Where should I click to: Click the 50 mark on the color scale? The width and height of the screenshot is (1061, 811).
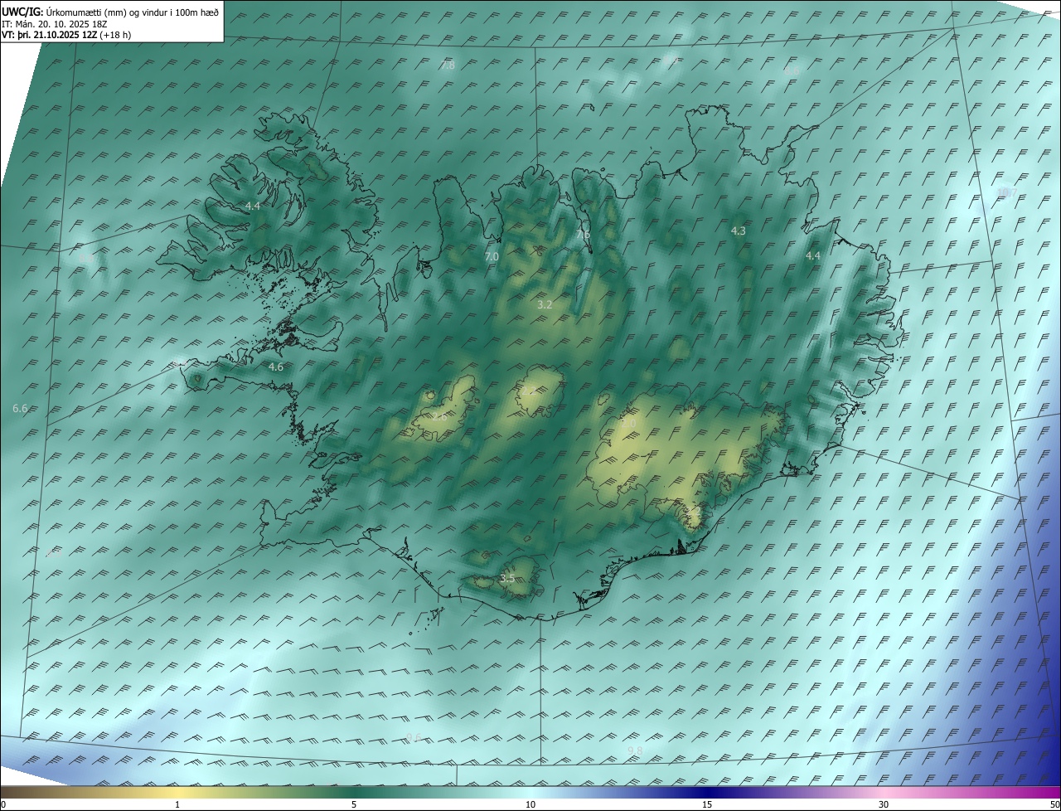tap(1054, 805)
